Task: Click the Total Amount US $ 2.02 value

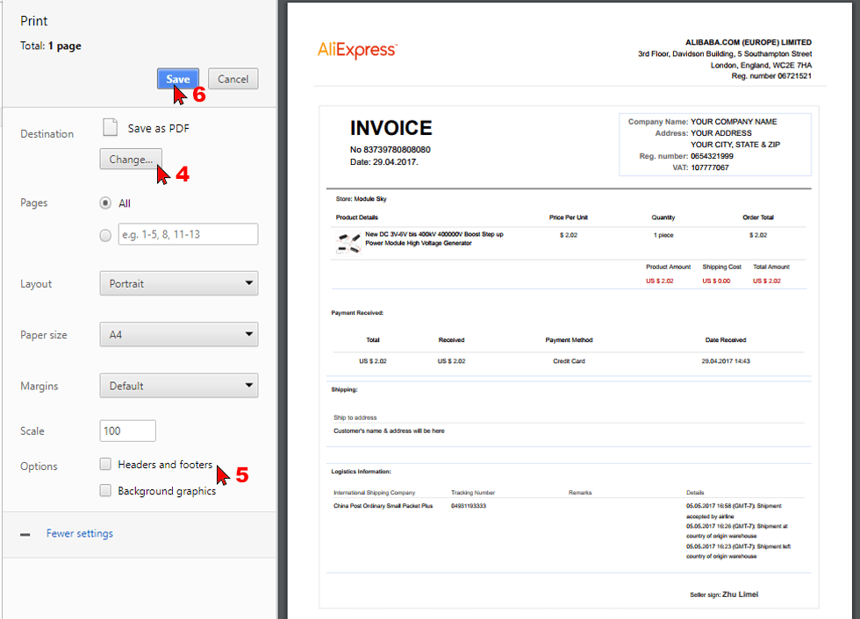Action: coord(767,281)
